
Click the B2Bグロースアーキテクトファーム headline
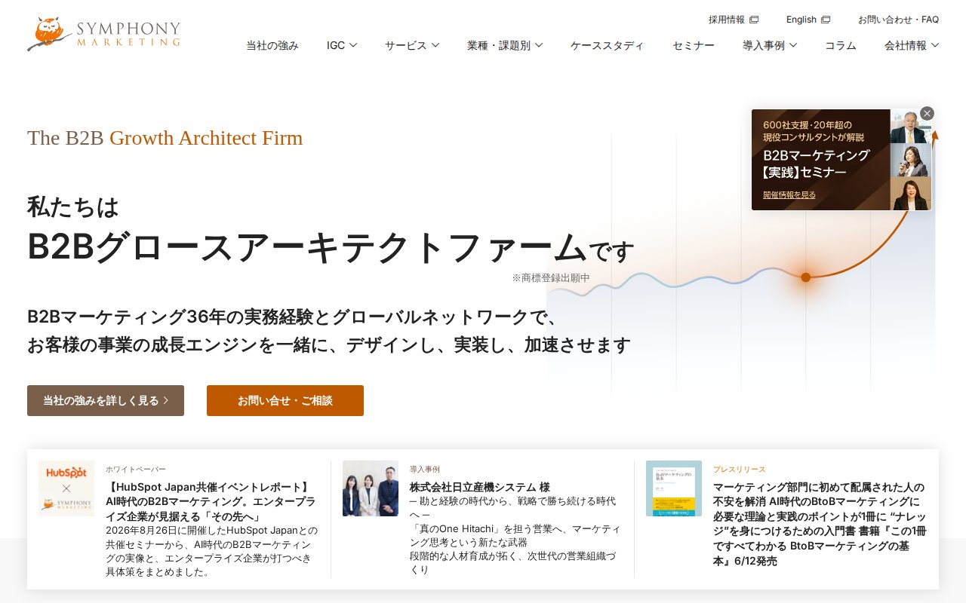pyautogui.click(x=307, y=247)
